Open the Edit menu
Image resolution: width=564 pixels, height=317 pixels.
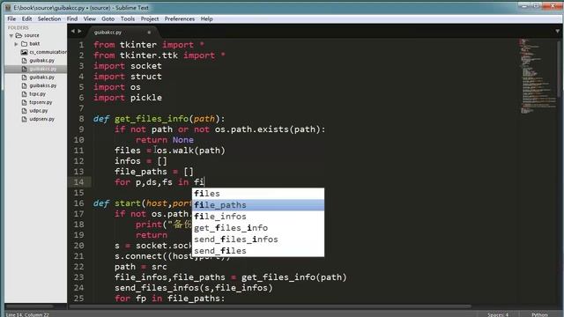[x=26, y=18]
